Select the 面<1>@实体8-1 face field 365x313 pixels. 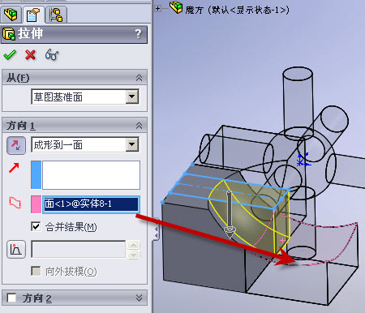91,204
